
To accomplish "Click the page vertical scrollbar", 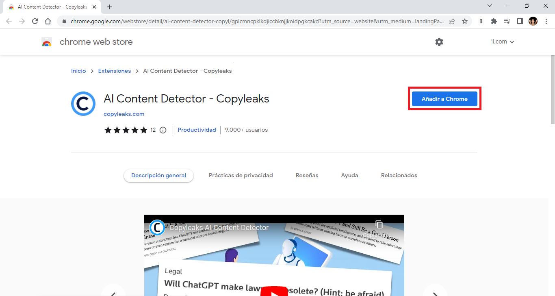I will tap(552, 89).
